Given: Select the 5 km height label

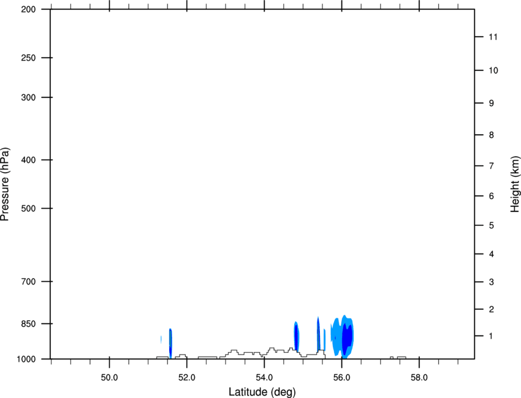Looking at the screenshot, I should click(x=492, y=225).
